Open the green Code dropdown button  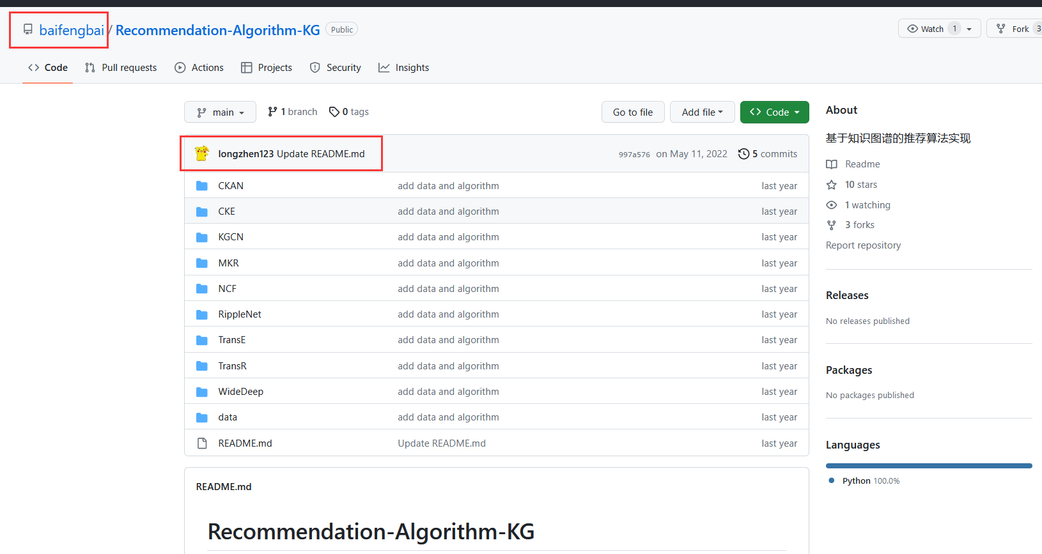click(x=775, y=112)
